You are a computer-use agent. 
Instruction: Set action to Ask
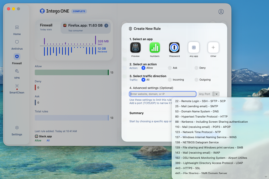point(170,68)
